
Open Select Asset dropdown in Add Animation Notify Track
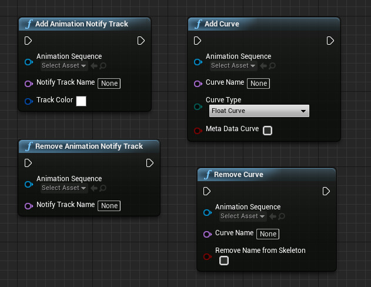63,66
